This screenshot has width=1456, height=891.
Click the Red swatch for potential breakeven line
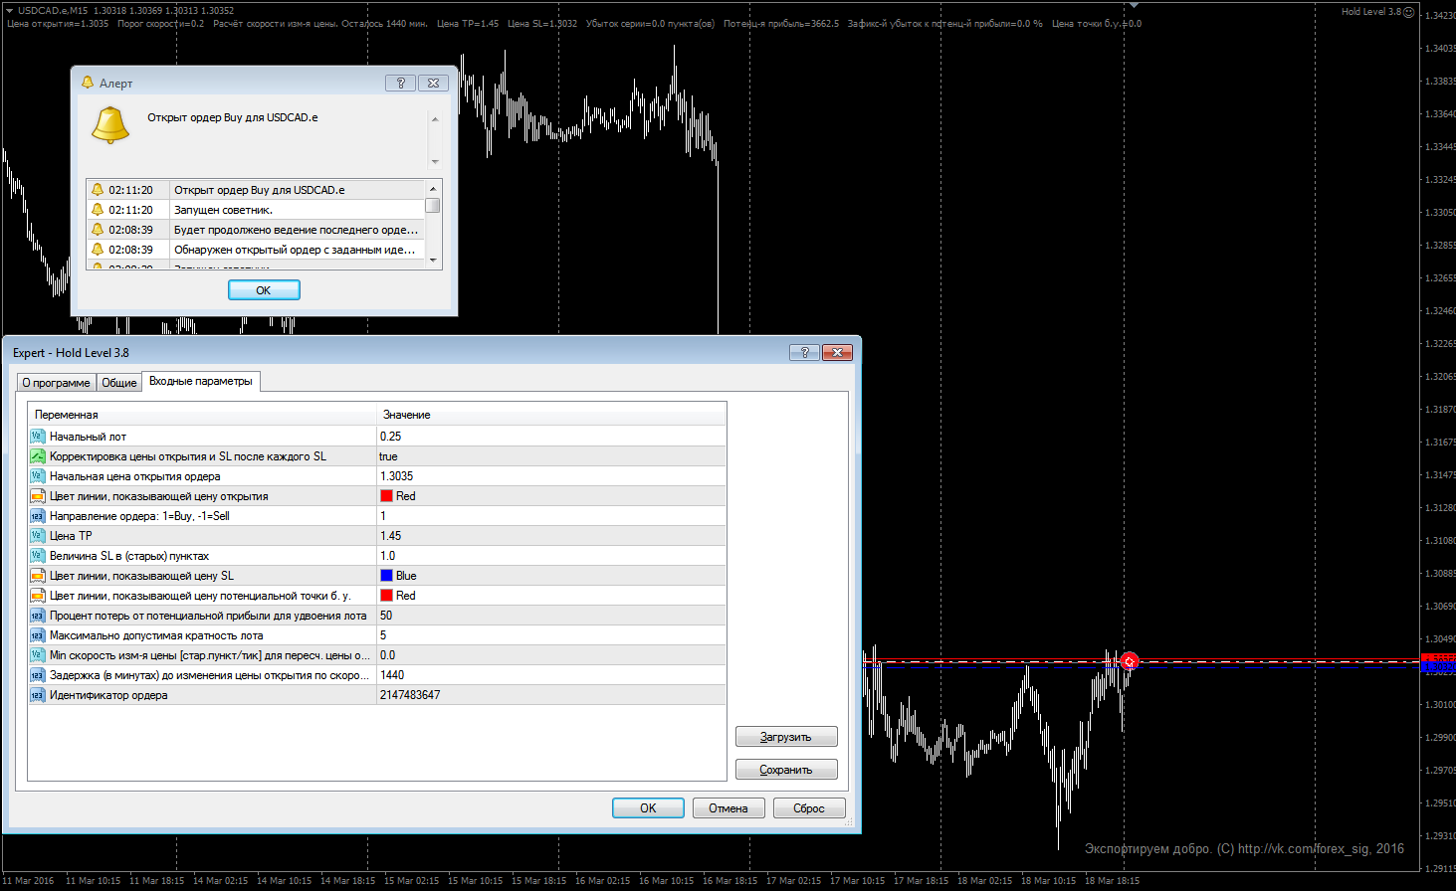387,595
